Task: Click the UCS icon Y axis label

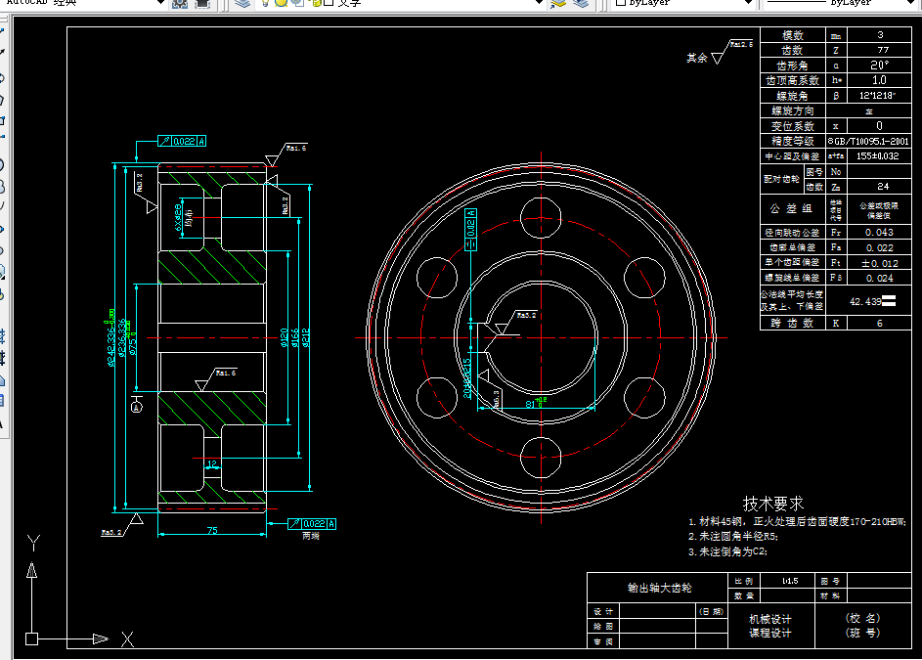Action: [x=33, y=543]
